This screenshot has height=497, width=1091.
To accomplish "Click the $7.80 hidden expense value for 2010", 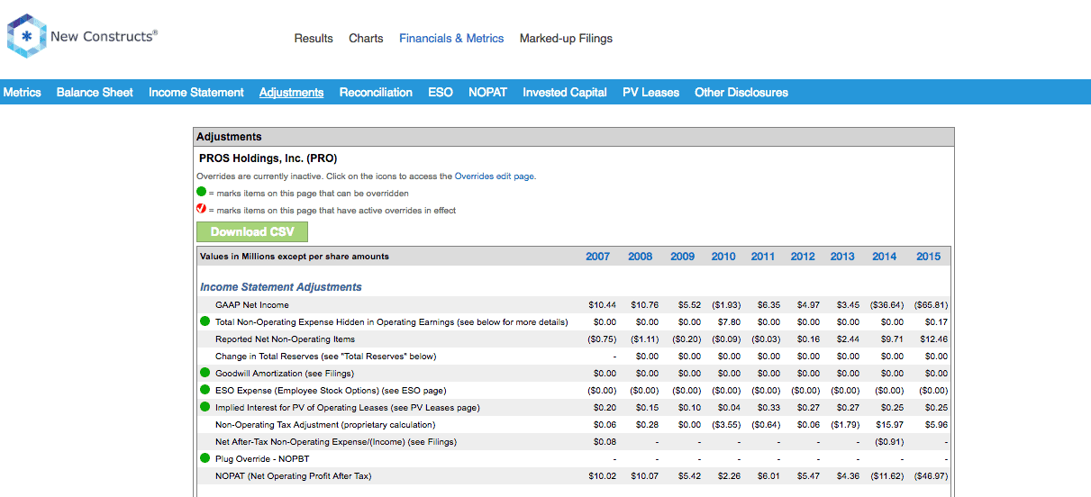I will [x=728, y=321].
